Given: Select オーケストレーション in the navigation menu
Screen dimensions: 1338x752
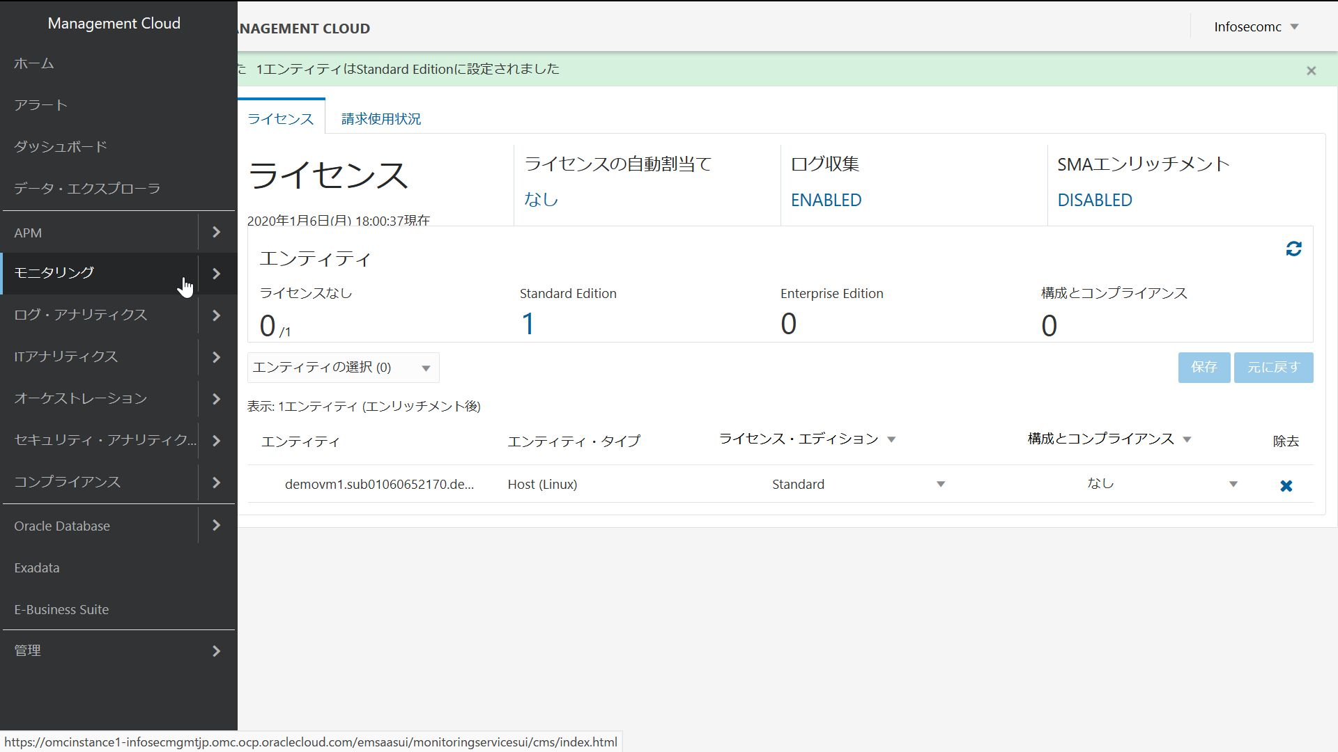Looking at the screenshot, I should pos(81,398).
